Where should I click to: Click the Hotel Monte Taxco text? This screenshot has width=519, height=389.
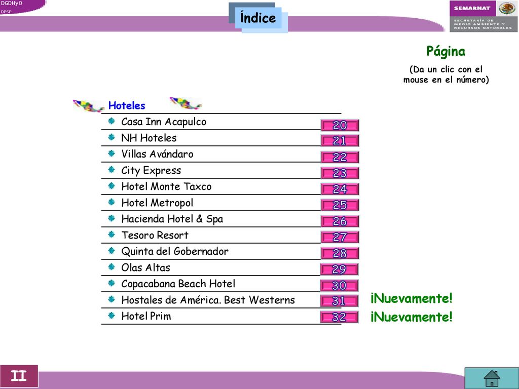click(x=166, y=186)
